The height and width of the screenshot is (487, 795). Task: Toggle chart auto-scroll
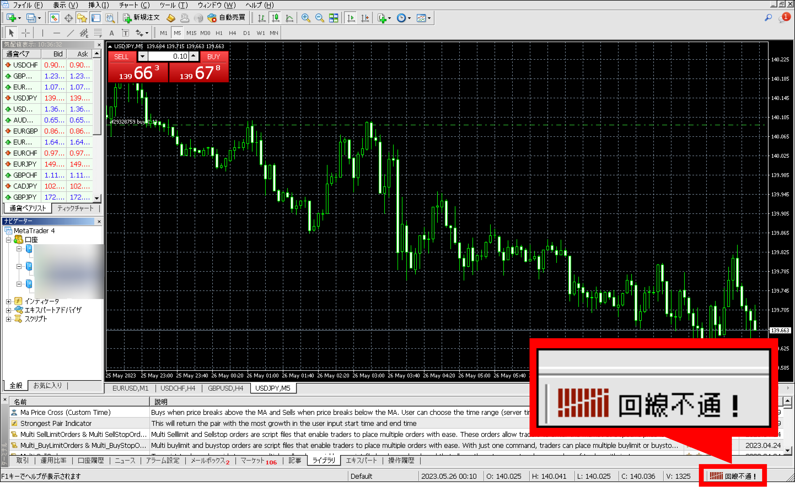click(350, 18)
